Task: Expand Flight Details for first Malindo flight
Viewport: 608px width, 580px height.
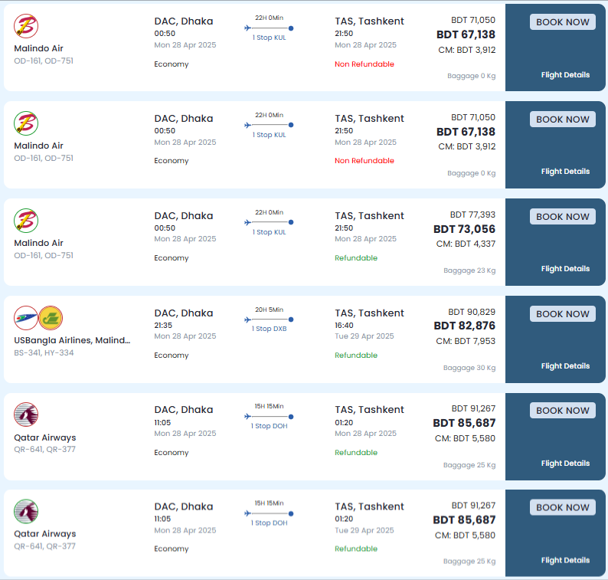Action: click(565, 75)
